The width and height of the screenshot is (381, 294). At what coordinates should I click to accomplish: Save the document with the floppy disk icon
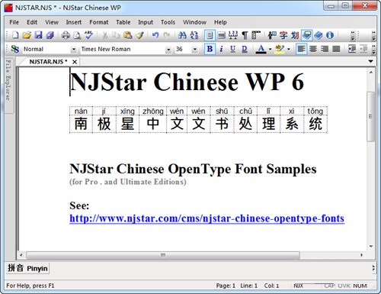[x=38, y=35]
